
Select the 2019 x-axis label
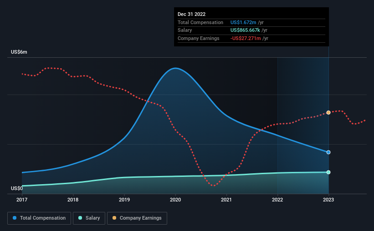[x=124, y=200]
